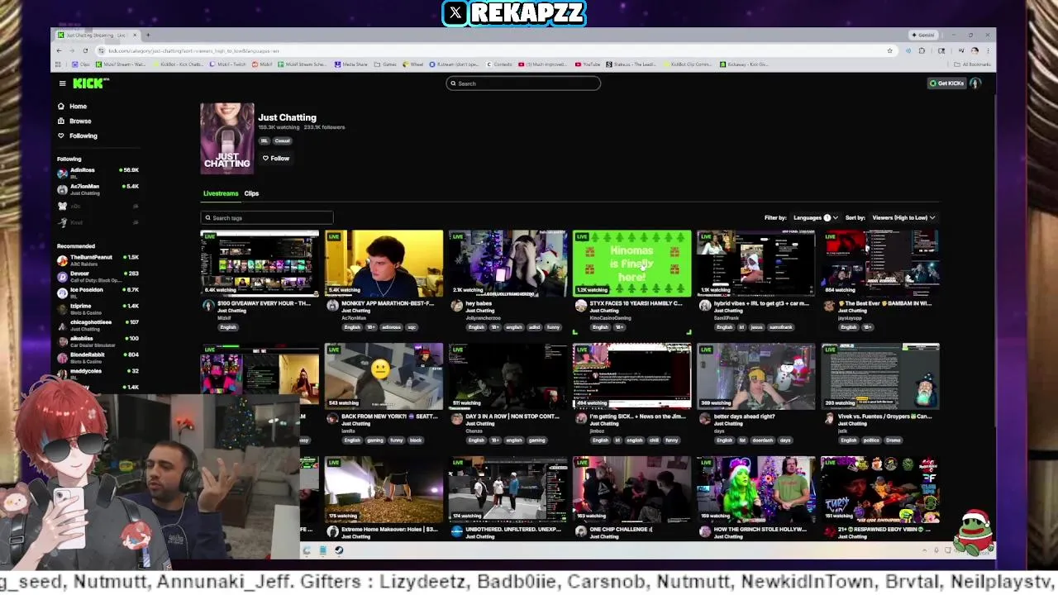The height and width of the screenshot is (595, 1058).
Task: Open the Wheel bookmark
Action: (x=412, y=64)
